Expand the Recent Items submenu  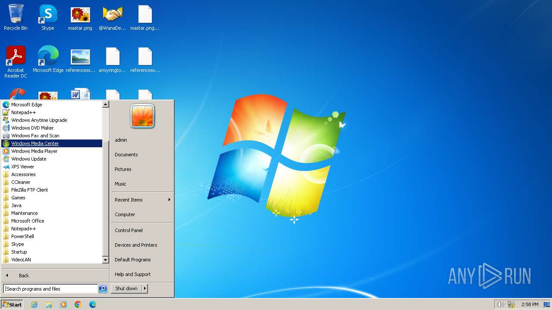click(x=142, y=200)
